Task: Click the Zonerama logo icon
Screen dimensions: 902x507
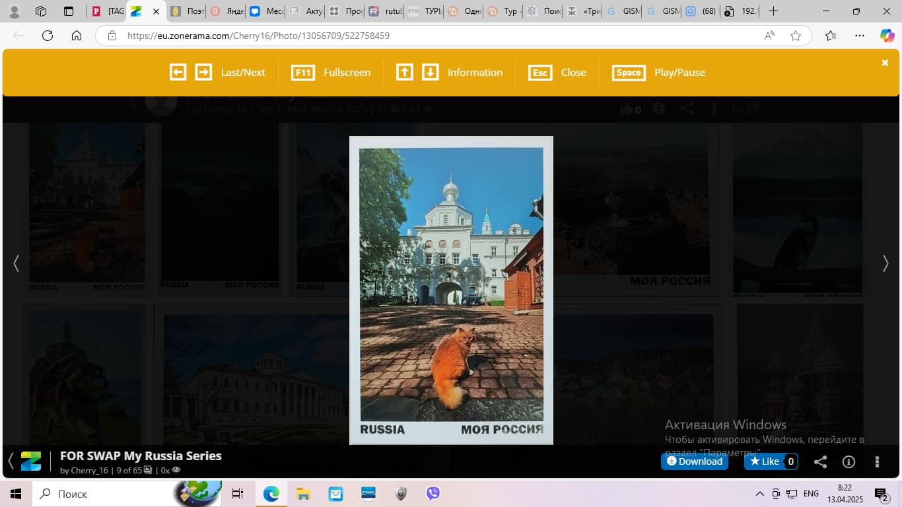Action: click(31, 461)
